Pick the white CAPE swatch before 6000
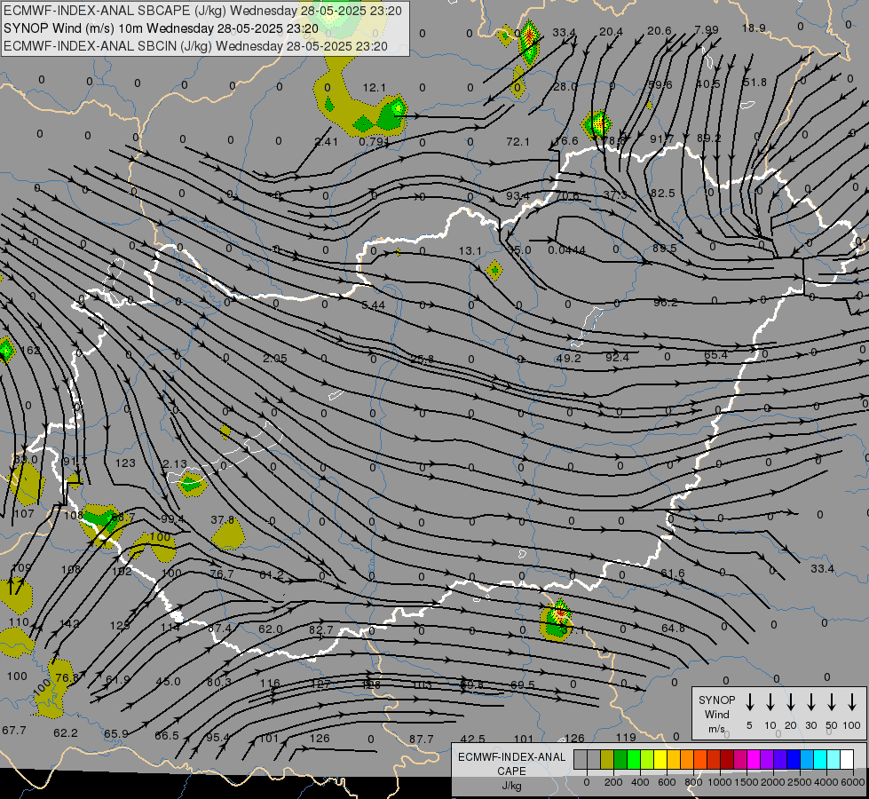The width and height of the screenshot is (869, 799). [x=846, y=759]
